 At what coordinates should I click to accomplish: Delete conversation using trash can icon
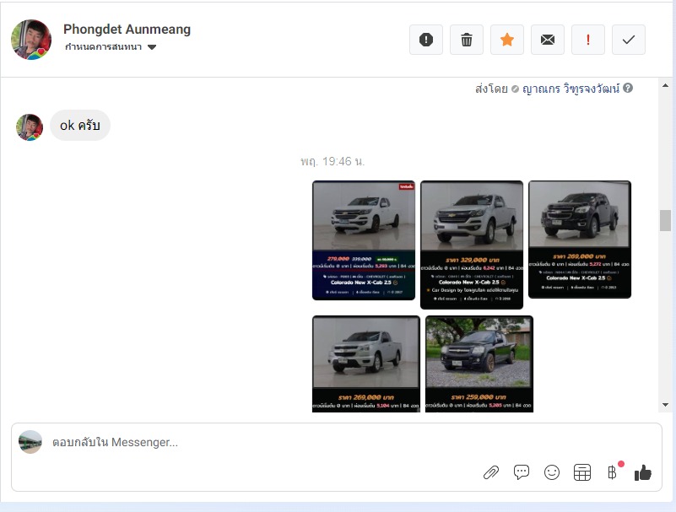[x=467, y=40]
